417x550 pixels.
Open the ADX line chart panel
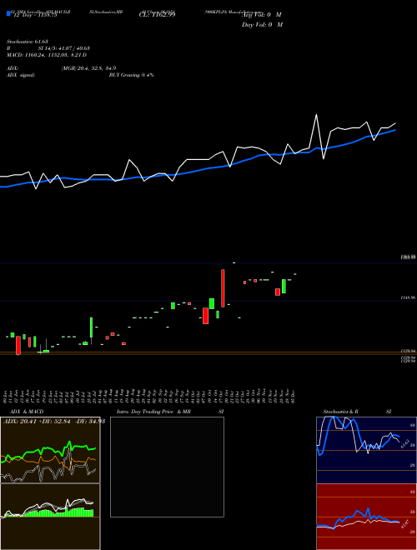[x=50, y=450]
